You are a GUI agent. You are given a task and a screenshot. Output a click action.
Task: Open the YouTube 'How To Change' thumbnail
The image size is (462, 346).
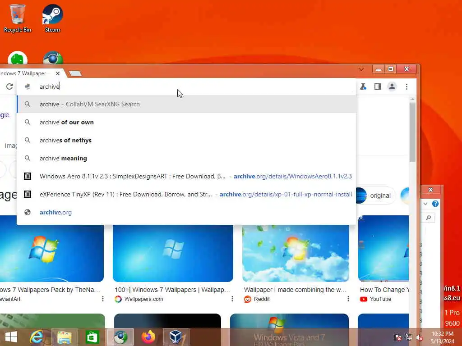click(383, 249)
